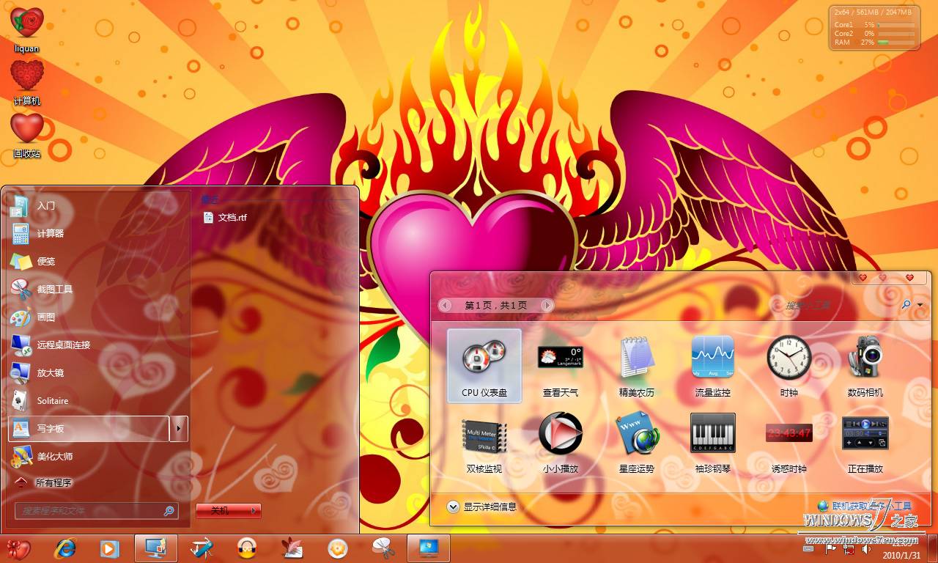Open 入门 from start menu
Screen dimensions: 938x563
(97, 206)
